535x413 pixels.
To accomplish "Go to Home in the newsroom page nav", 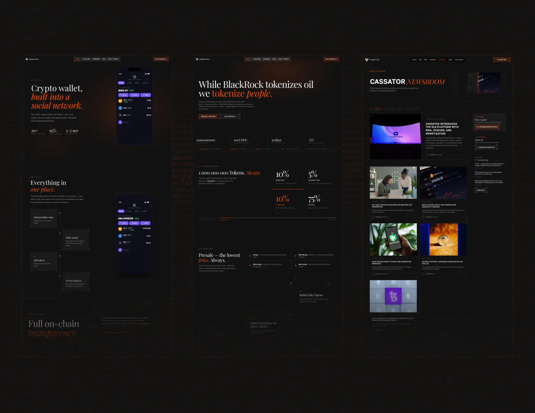I will [x=414, y=60].
